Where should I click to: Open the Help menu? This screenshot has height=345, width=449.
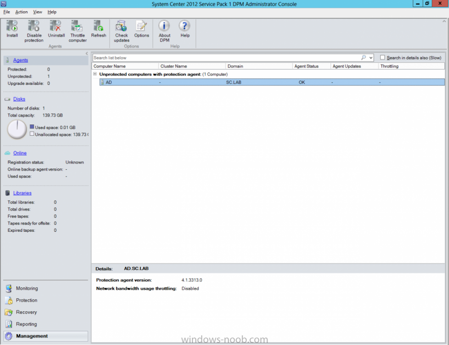[52, 12]
